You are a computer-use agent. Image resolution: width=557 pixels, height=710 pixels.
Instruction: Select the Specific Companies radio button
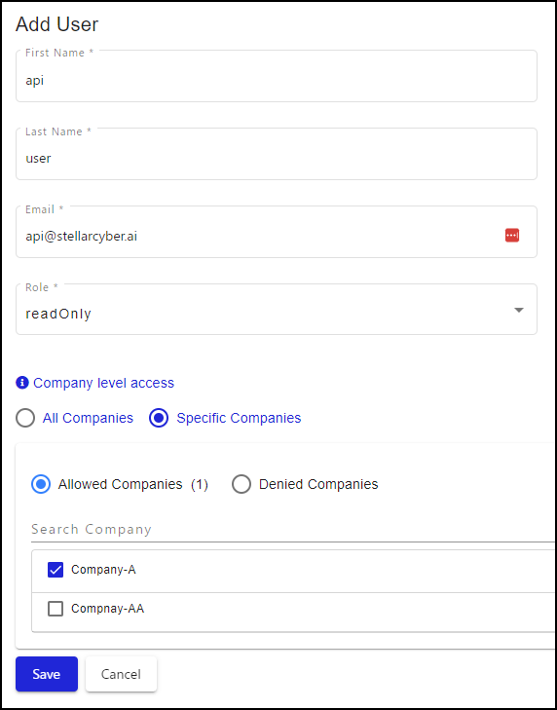click(x=159, y=418)
